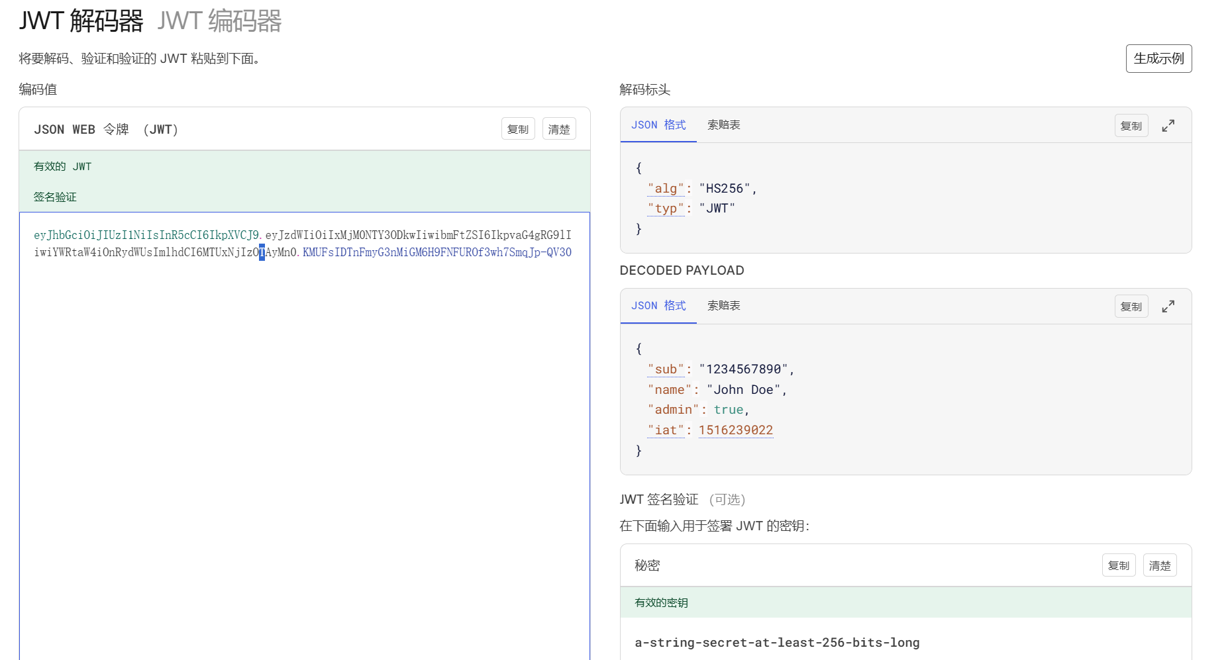Select payload JSON 格式 tab
This screenshot has width=1230, height=660.
(658, 306)
